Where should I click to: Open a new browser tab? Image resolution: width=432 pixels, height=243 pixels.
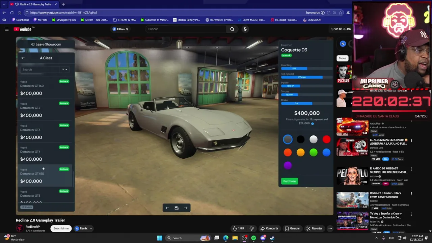click(63, 4)
